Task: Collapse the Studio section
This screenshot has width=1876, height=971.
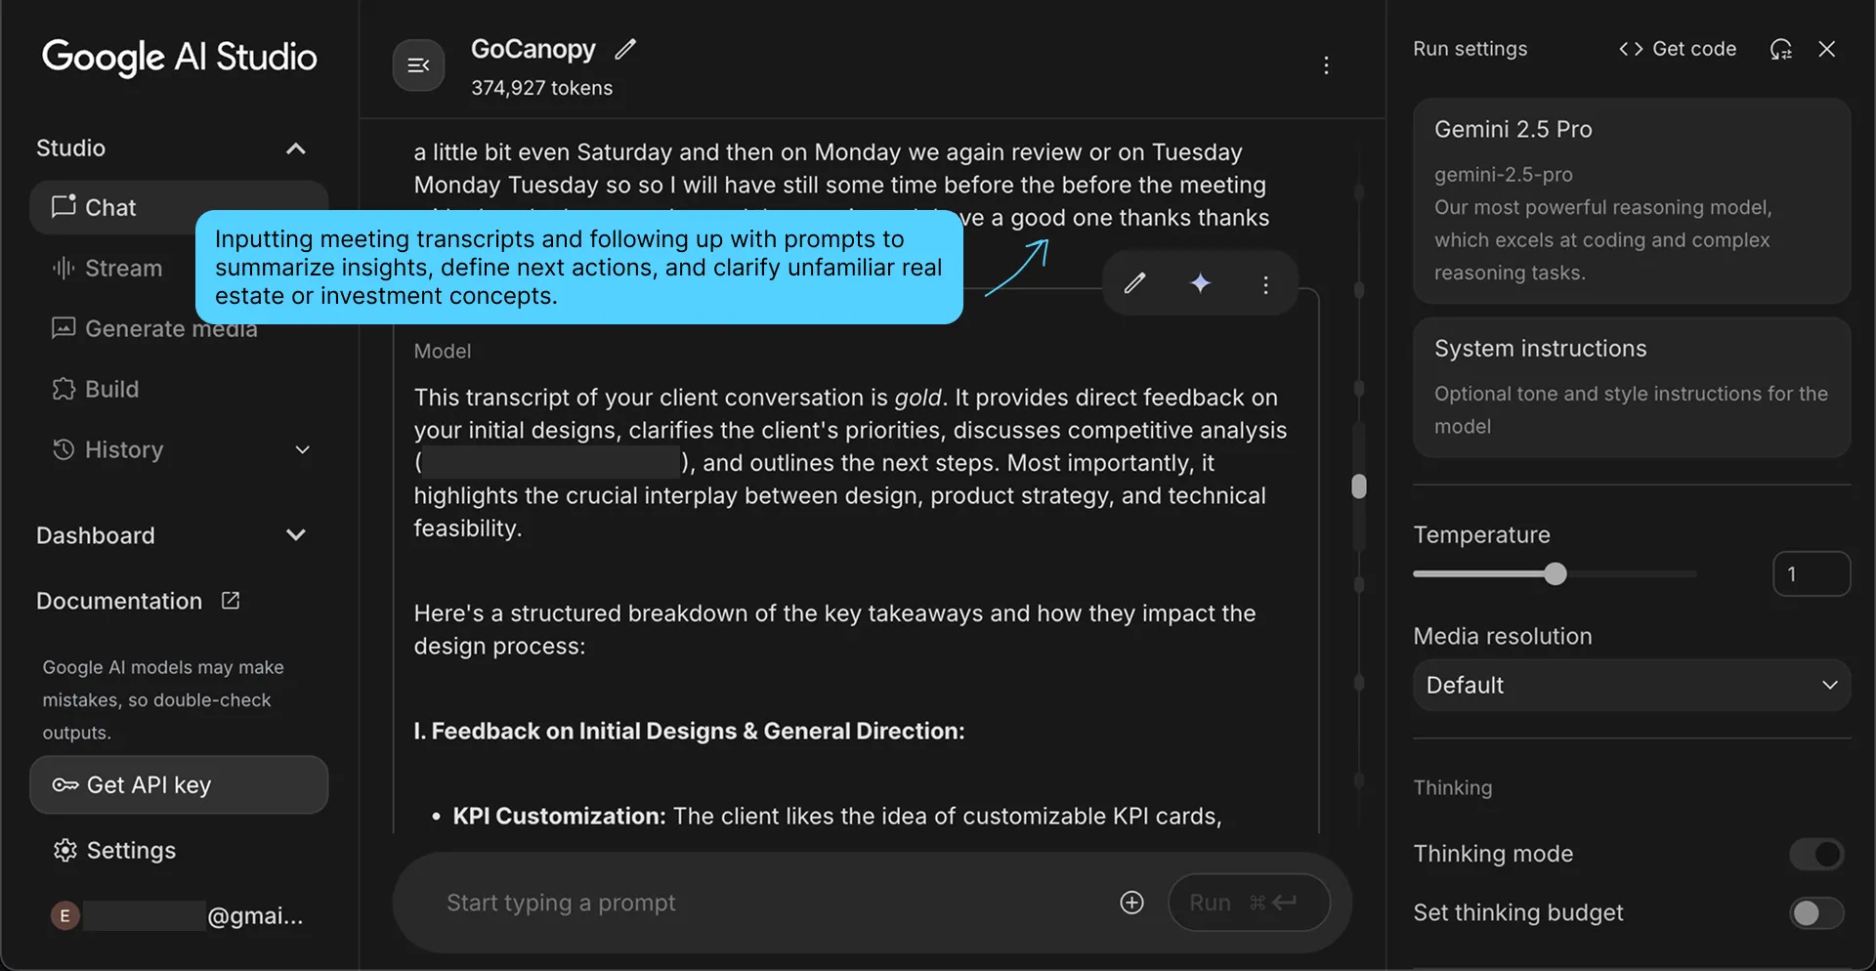Action: point(296,148)
